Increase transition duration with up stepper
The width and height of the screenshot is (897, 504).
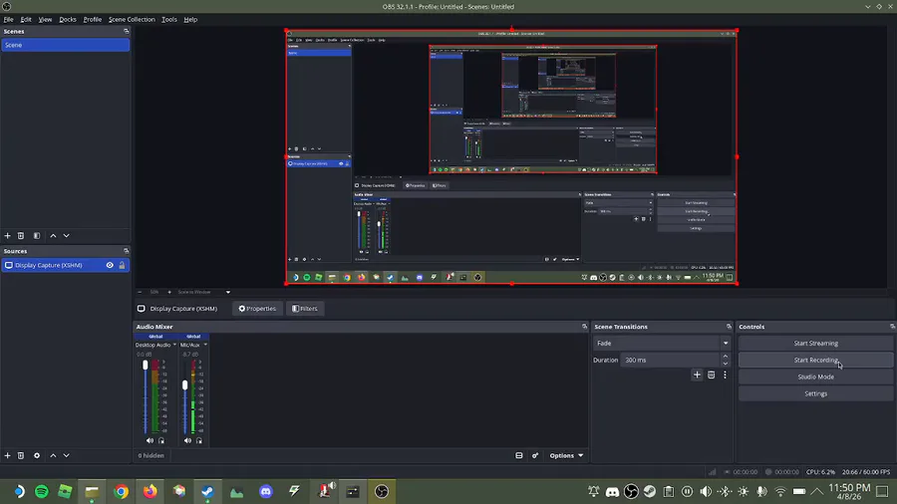(x=726, y=356)
